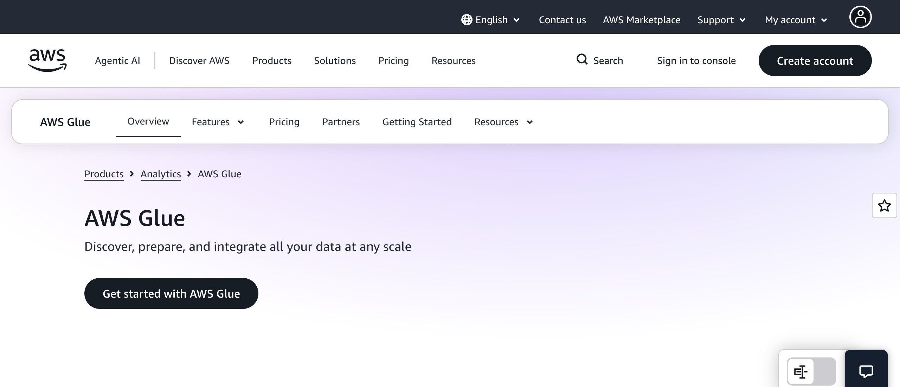The height and width of the screenshot is (387, 900).
Task: Click the Agentic AI link
Action: 117,61
